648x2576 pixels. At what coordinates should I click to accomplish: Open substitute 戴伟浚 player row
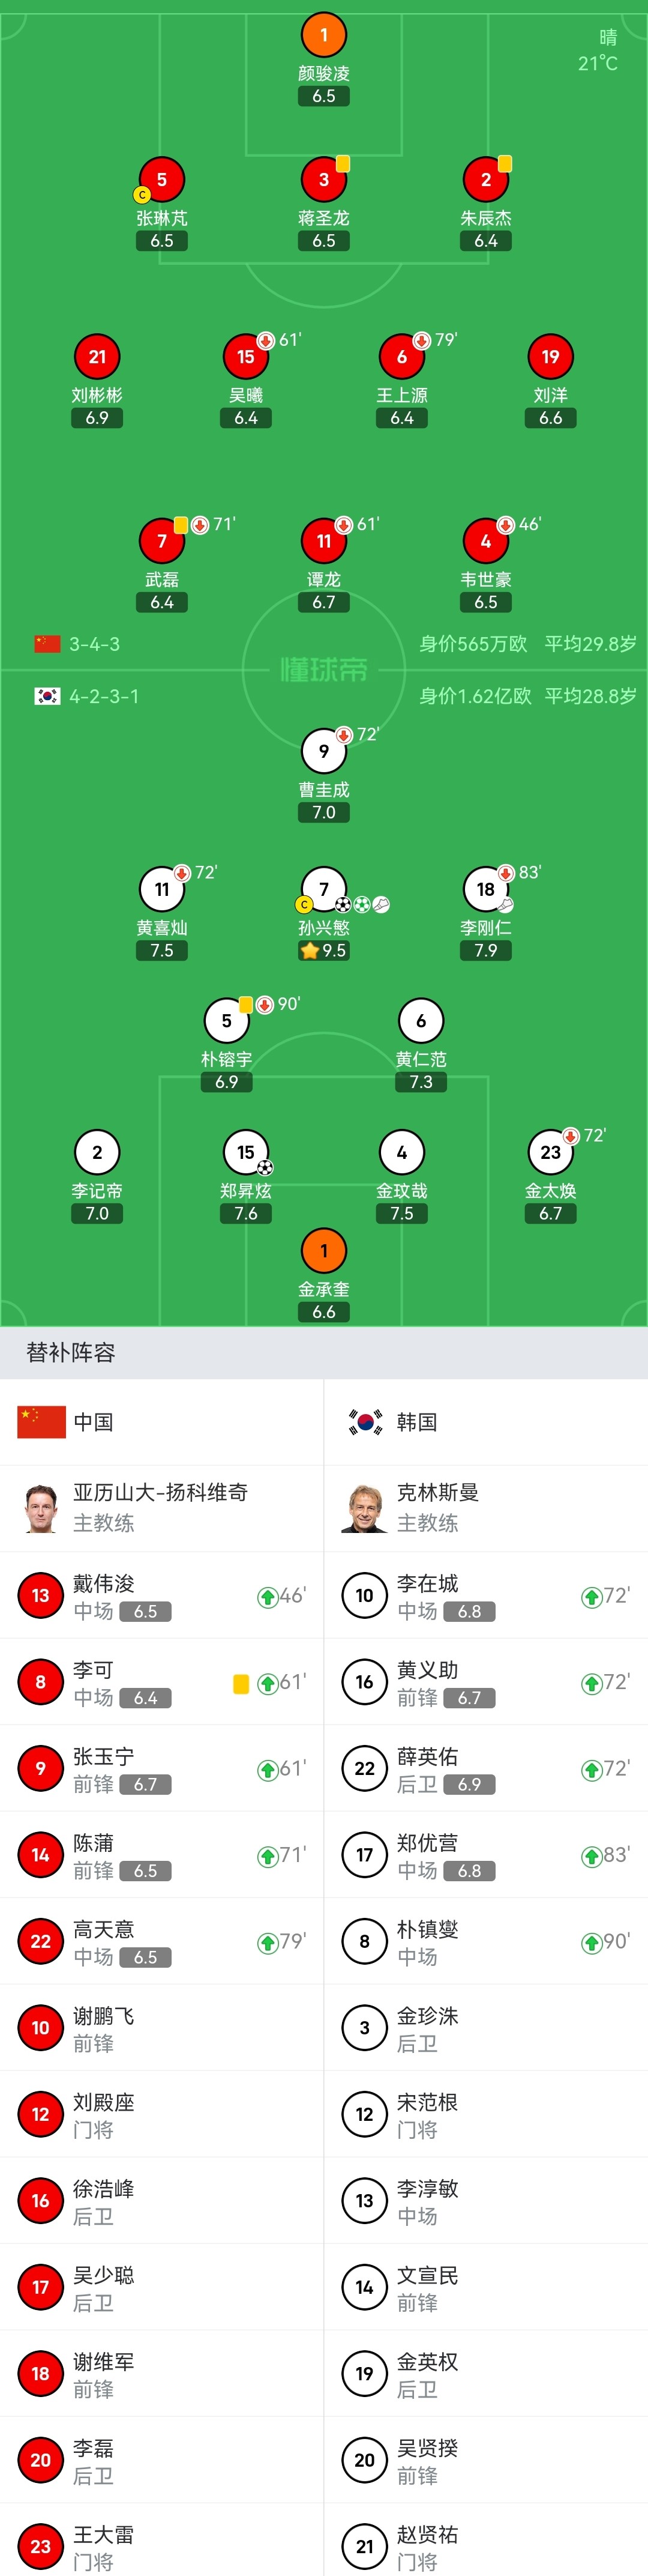(162, 1595)
